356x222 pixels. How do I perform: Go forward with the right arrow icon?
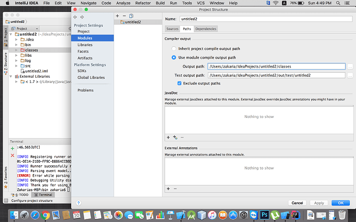pos(82,17)
